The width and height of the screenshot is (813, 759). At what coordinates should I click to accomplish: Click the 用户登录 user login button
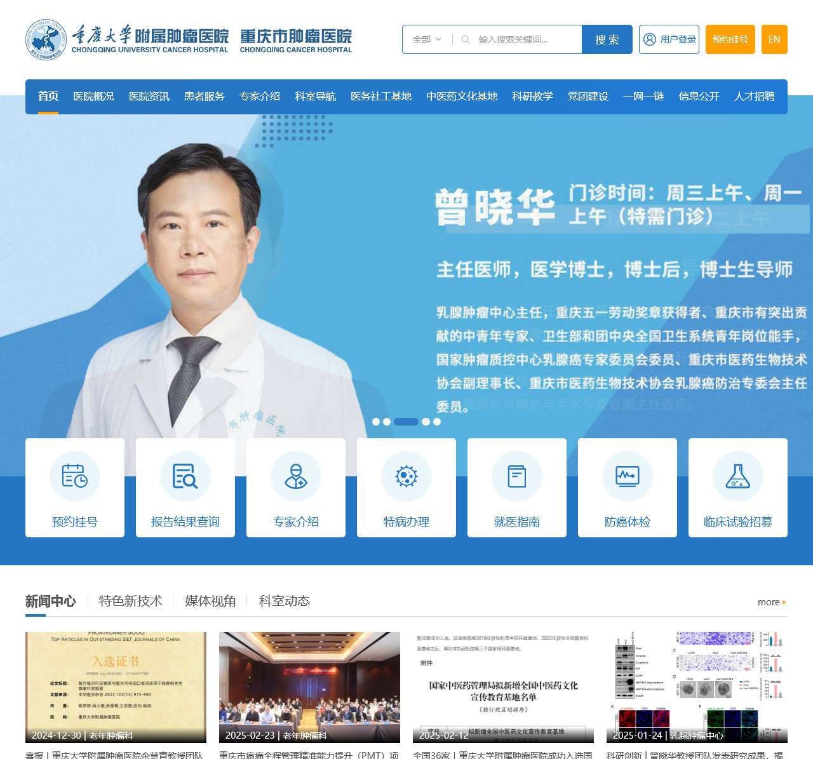tap(669, 39)
